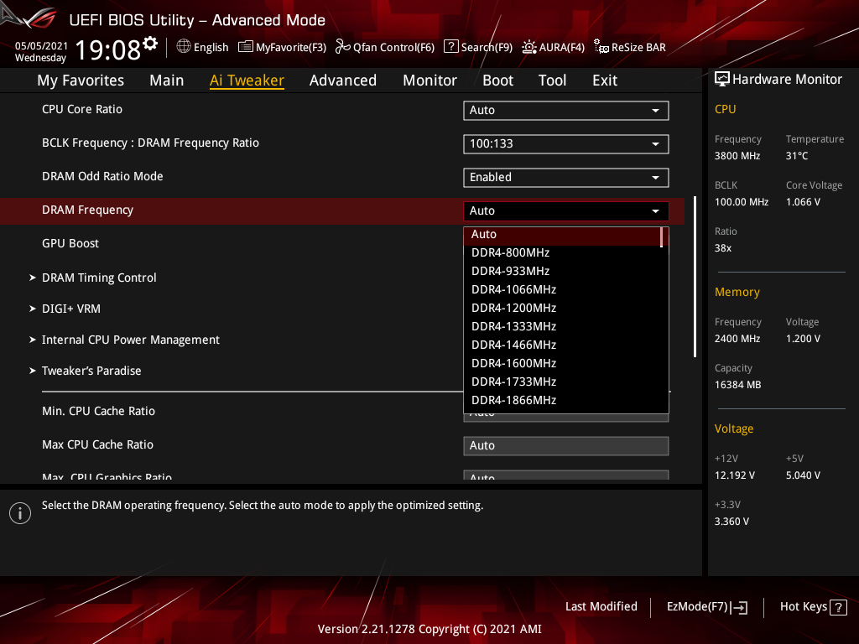Click the info icon beside help text
859x644 pixels.
(20, 513)
